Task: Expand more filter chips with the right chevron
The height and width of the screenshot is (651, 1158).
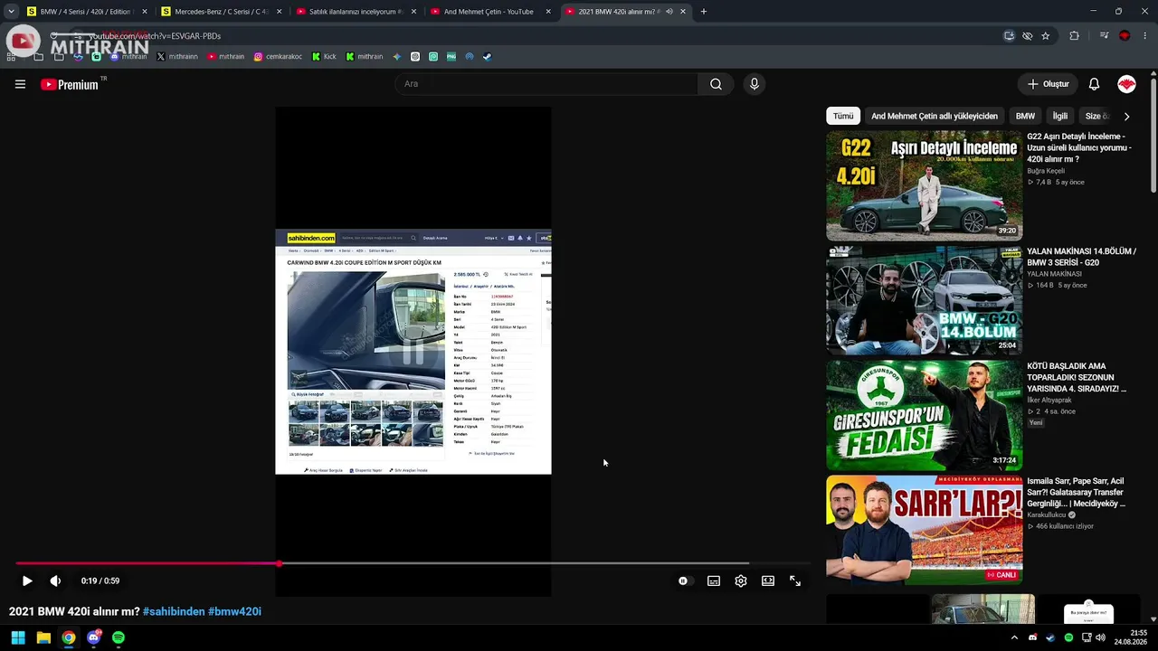Action: [1126, 116]
